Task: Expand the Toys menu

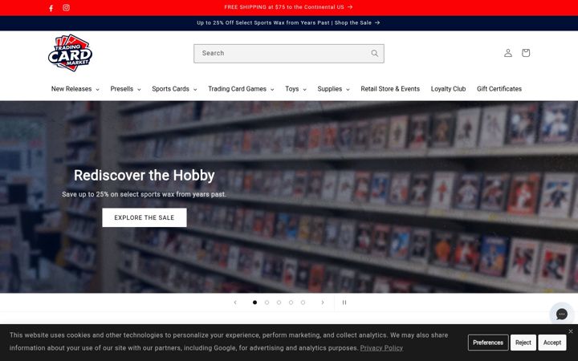Action: 295,89
